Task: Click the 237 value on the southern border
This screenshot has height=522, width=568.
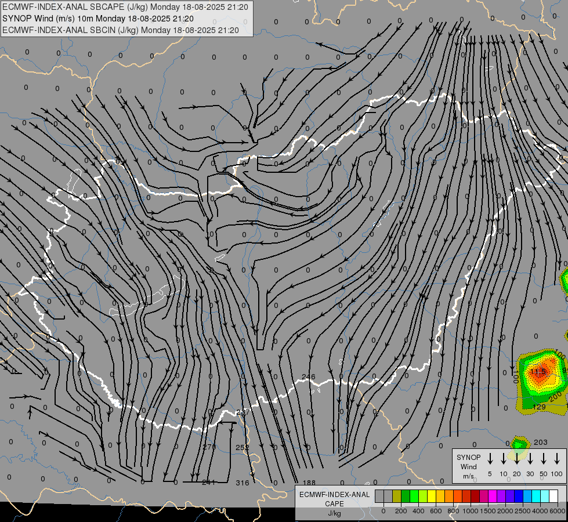Action: point(243,412)
